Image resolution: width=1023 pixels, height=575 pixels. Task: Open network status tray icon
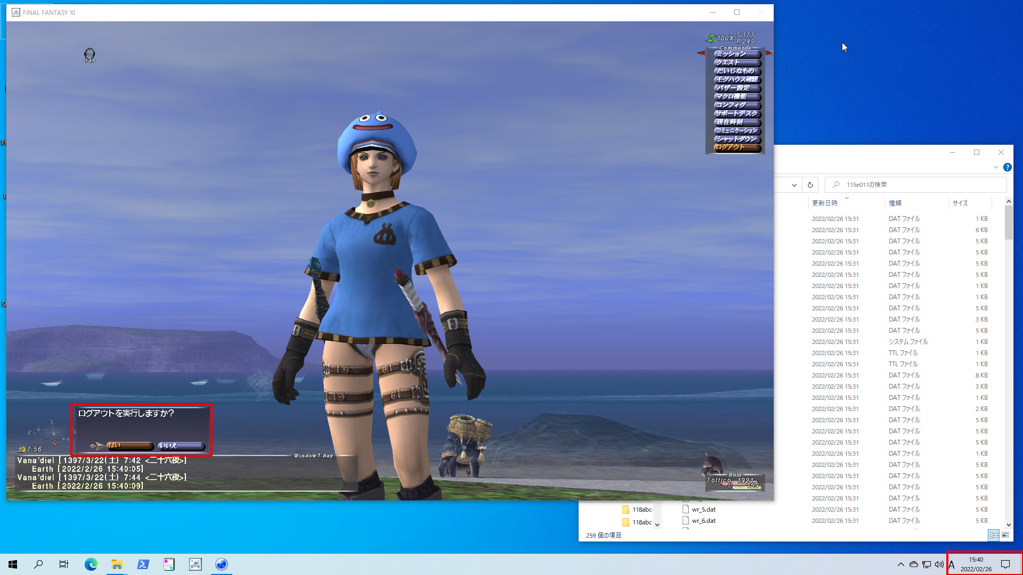pyautogui.click(x=927, y=564)
